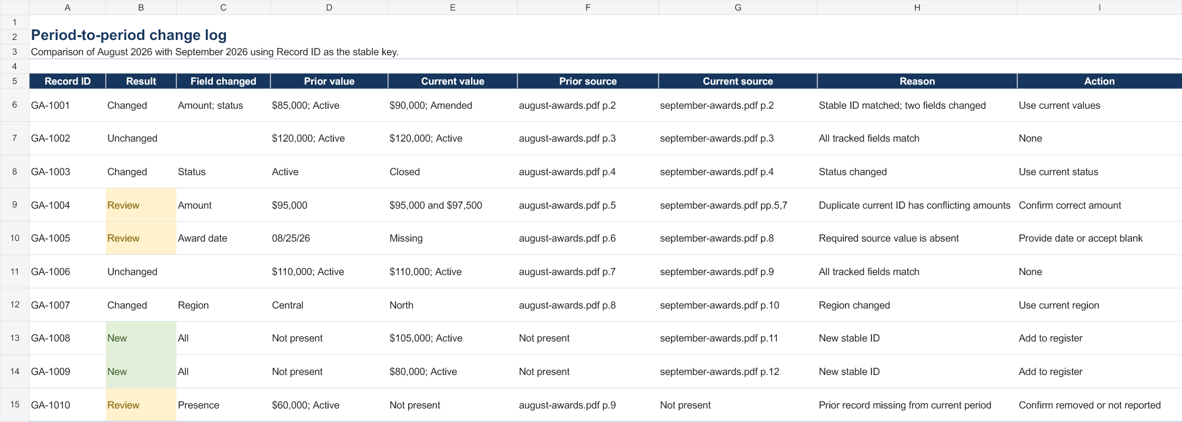Click the 'Prior source' header cell
Image resolution: width=1182 pixels, height=422 pixels.
pos(588,81)
